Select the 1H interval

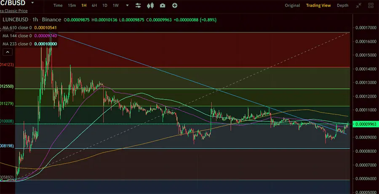84,5
